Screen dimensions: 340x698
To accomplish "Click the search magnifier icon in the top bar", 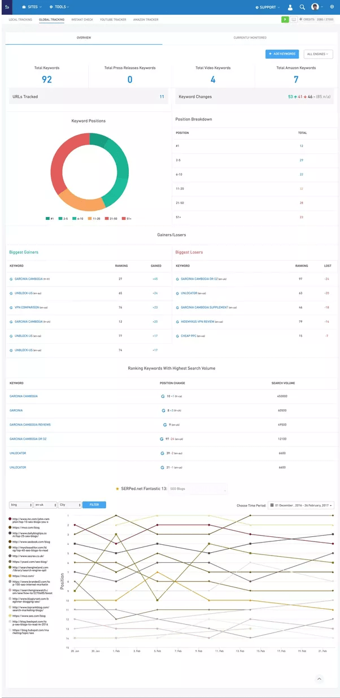I will pyautogui.click(x=302, y=7).
